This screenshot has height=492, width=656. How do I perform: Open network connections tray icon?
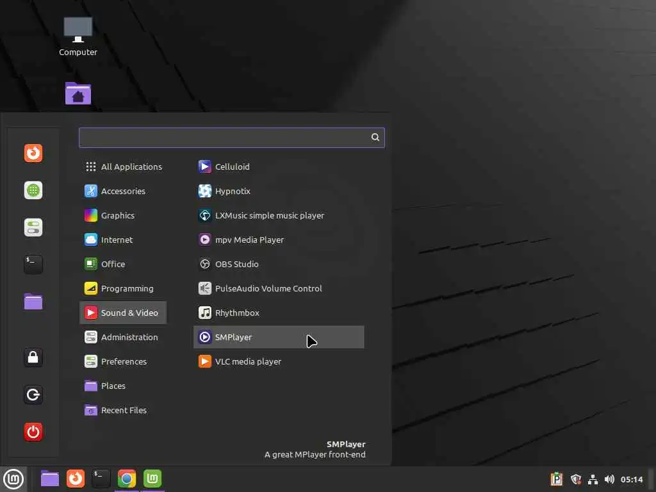[593, 479]
